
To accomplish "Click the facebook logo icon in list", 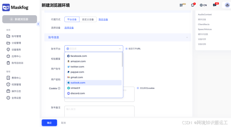I will point(68,56).
